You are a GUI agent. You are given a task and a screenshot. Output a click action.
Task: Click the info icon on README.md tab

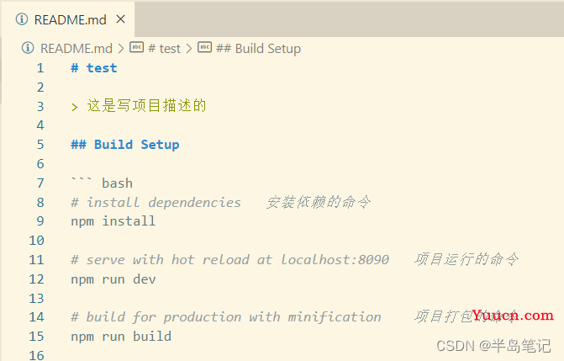pyautogui.click(x=22, y=19)
